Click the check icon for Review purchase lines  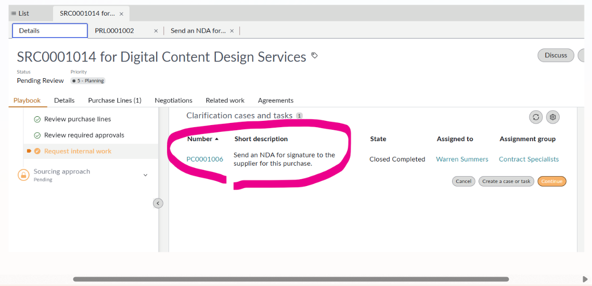pos(37,119)
